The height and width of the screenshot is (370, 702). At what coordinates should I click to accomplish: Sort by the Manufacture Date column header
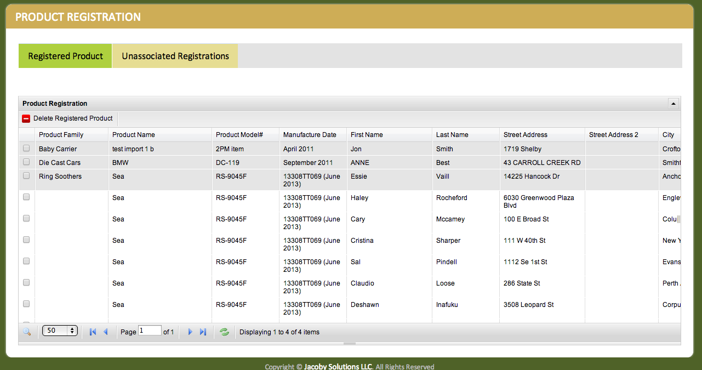[x=313, y=135]
